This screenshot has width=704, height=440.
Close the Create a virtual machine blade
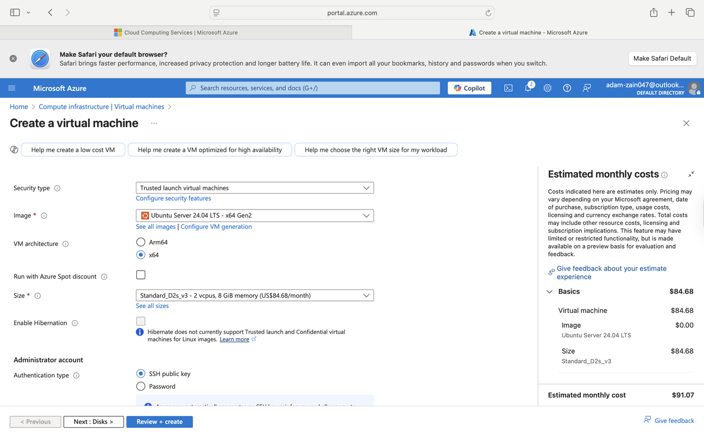click(686, 123)
